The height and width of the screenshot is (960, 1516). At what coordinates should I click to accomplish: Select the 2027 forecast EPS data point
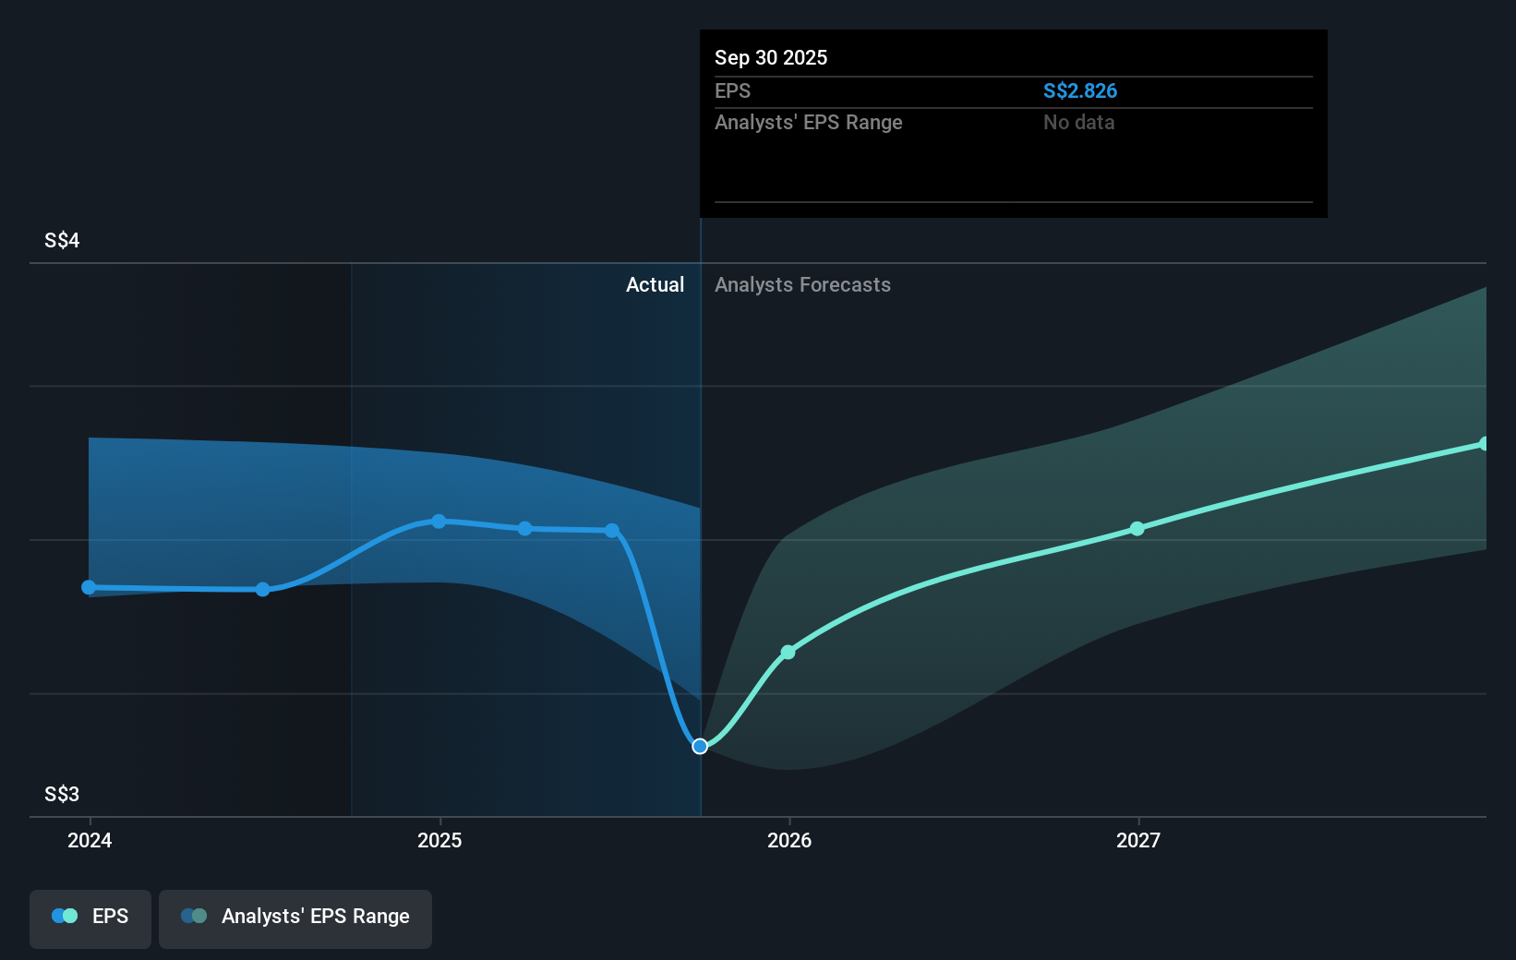(x=1137, y=529)
